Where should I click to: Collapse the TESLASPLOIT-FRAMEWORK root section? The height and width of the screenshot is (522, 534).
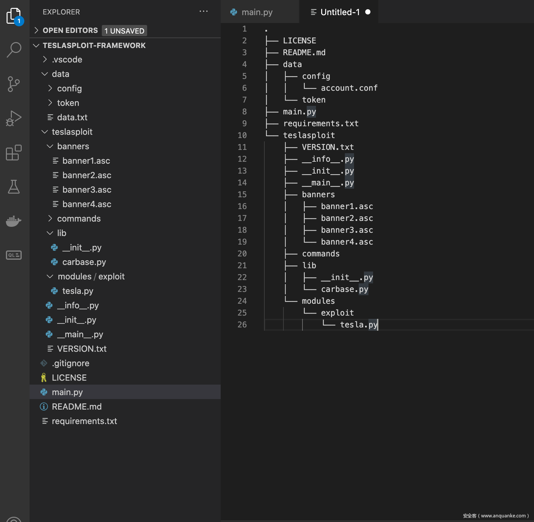(x=94, y=45)
